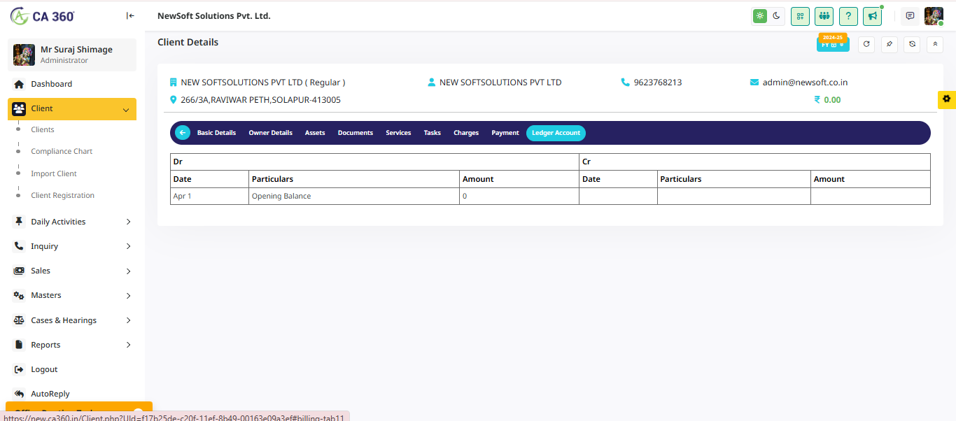
Task: Open the apps grid shortcut icon
Action: click(x=800, y=16)
